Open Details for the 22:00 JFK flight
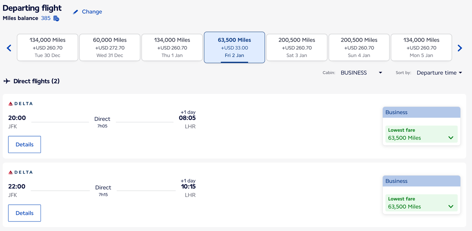The width and height of the screenshot is (472, 231). pos(24,213)
